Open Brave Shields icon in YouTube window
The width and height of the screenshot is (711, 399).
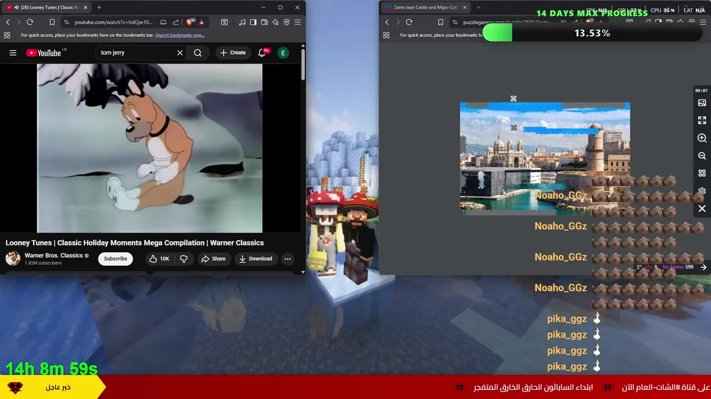[x=189, y=22]
